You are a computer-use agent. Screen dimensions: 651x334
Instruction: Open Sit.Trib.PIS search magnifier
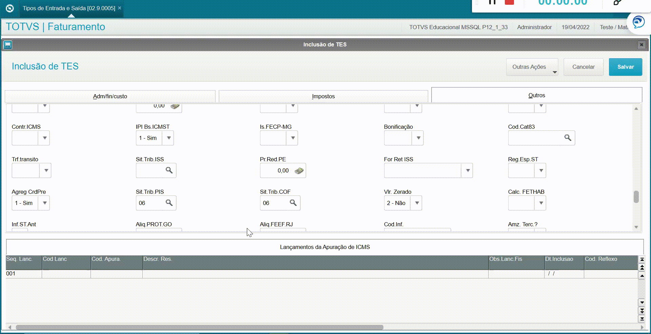tap(169, 203)
